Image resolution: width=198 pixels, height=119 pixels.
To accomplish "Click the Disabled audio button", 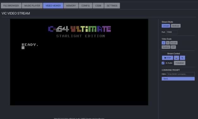I will click(180, 63).
